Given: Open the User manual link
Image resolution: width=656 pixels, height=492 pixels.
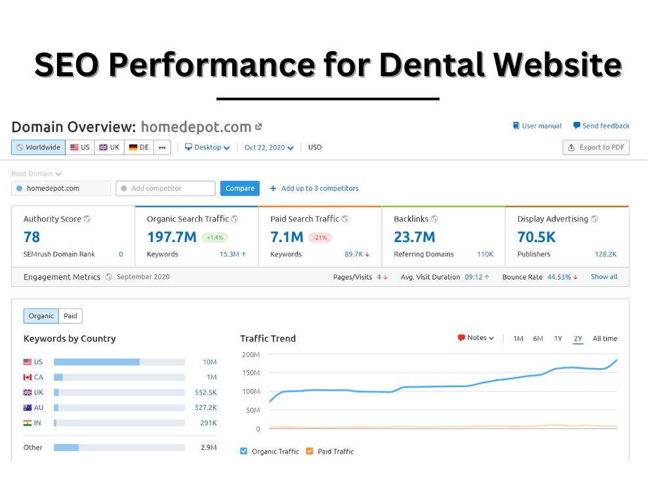Looking at the screenshot, I should (x=537, y=125).
